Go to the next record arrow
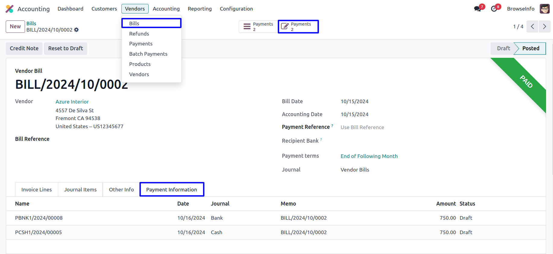 544,26
